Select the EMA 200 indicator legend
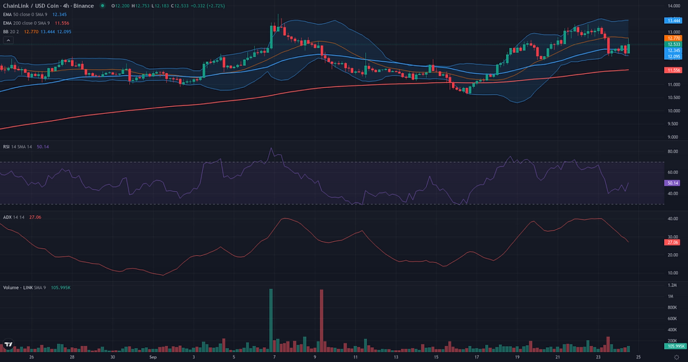This screenshot has width=688, height=362. click(x=36, y=22)
